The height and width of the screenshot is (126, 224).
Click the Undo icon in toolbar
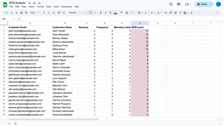[12, 13]
